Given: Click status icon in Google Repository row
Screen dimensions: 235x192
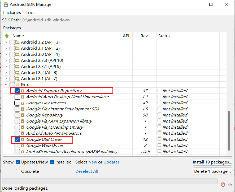Looking at the screenshot, I should 159,114.
